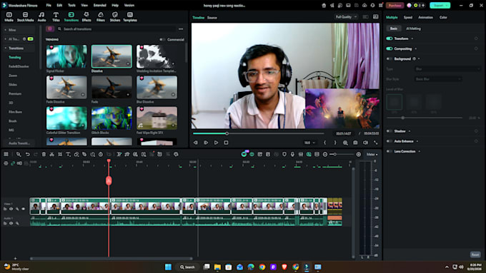Click the undo icon in timeline toolbar

click(28, 154)
